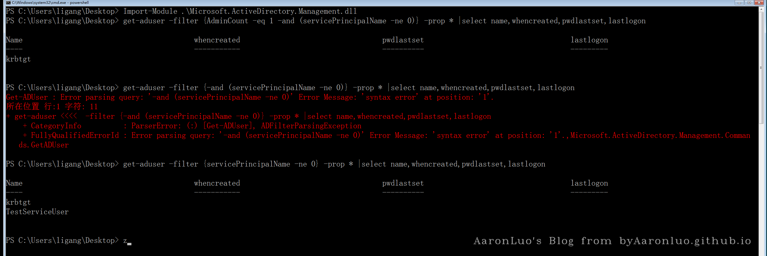This screenshot has width=767, height=256.
Task: Click the window title 'cmd.exe - powershell'
Action: (50, 3)
